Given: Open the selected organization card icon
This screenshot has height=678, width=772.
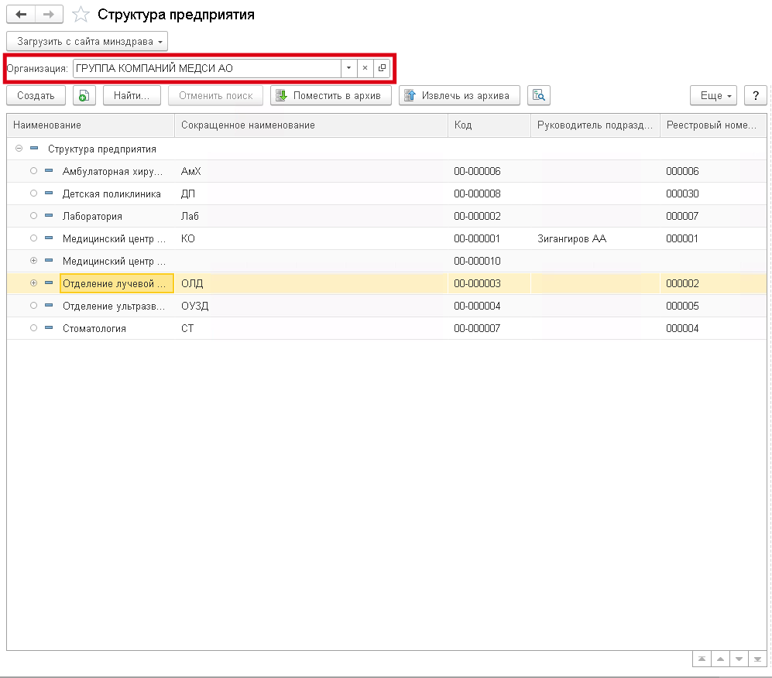Looking at the screenshot, I should pos(382,68).
